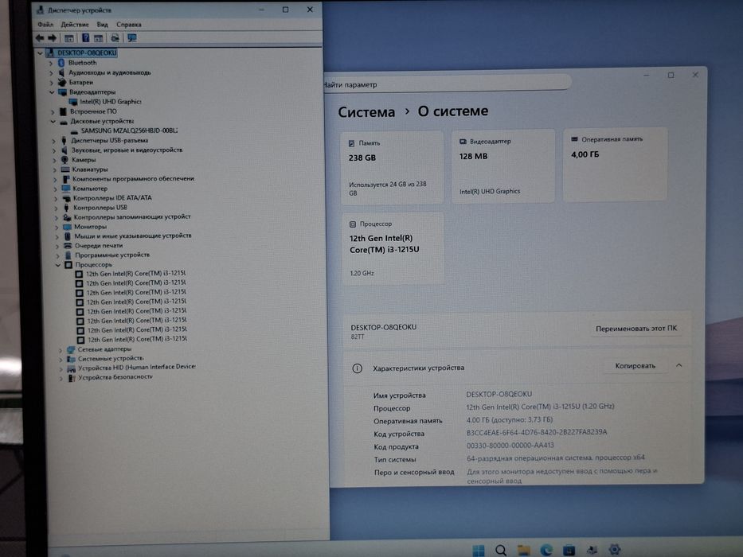Expand the Устройства HID node

[61, 368]
